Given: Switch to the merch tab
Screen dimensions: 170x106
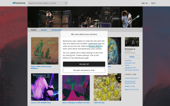Looking at the screenshot, I should 44,30.
